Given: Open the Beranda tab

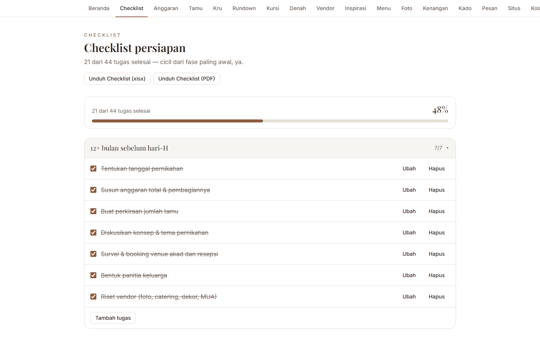Looking at the screenshot, I should coord(99,8).
